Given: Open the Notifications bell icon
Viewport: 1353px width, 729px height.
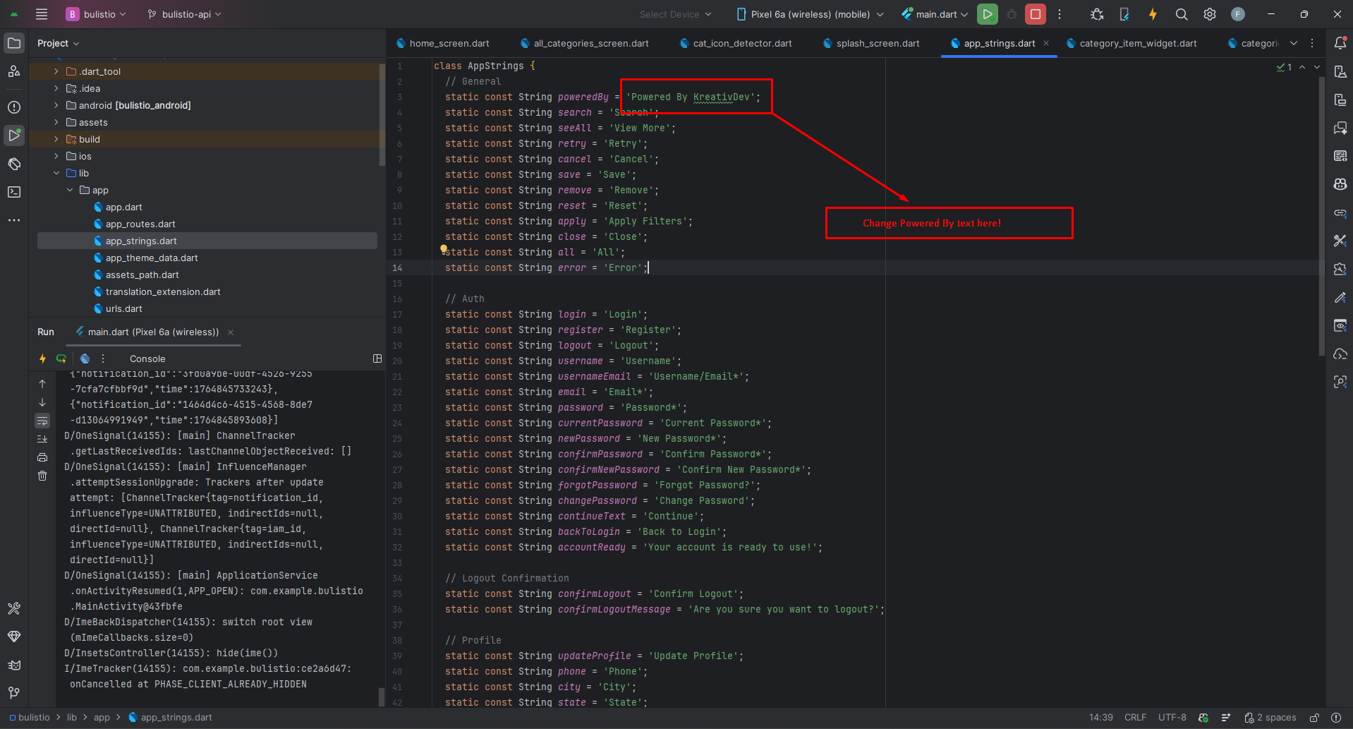Looking at the screenshot, I should pyautogui.click(x=1340, y=43).
